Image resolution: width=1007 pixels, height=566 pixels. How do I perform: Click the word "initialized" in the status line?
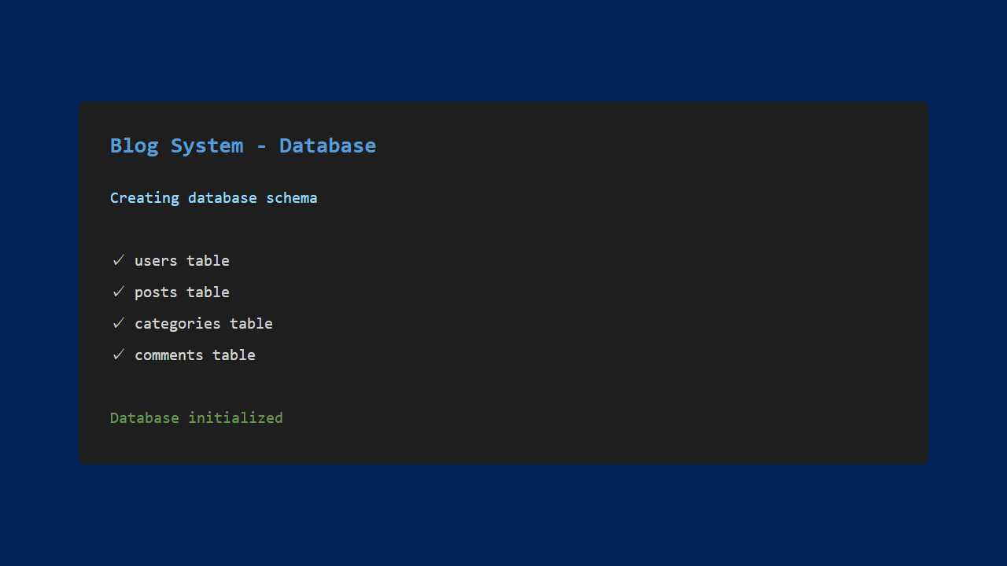click(x=235, y=418)
